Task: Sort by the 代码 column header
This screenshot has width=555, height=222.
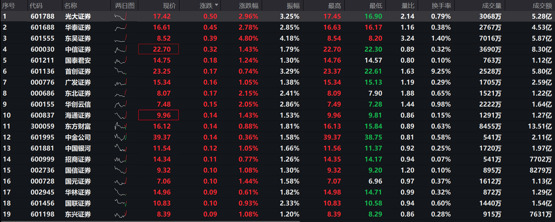Action: [x=36, y=5]
